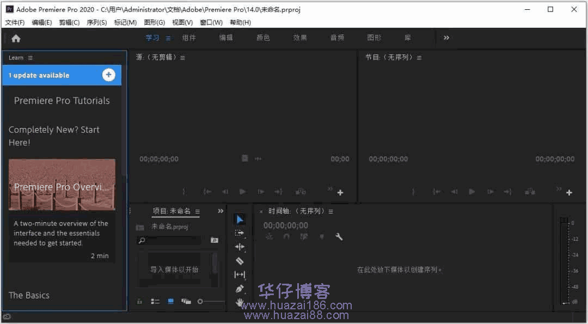Toggle insert sequences as nests button
The image size is (588, 324).
point(269,237)
